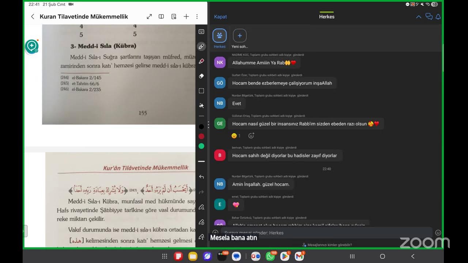This screenshot has height=263, width=468.
Task: Close the chat with Kapat
Action: (x=220, y=17)
